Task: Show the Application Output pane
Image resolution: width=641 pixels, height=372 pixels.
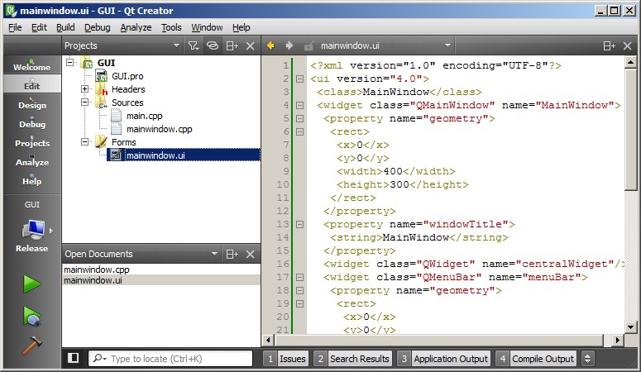Action: [443, 359]
